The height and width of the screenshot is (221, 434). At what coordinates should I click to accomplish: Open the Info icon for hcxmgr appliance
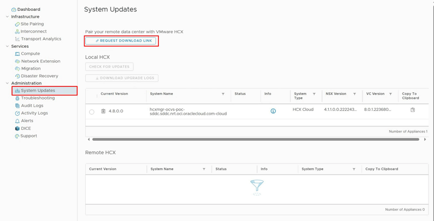tap(273, 111)
